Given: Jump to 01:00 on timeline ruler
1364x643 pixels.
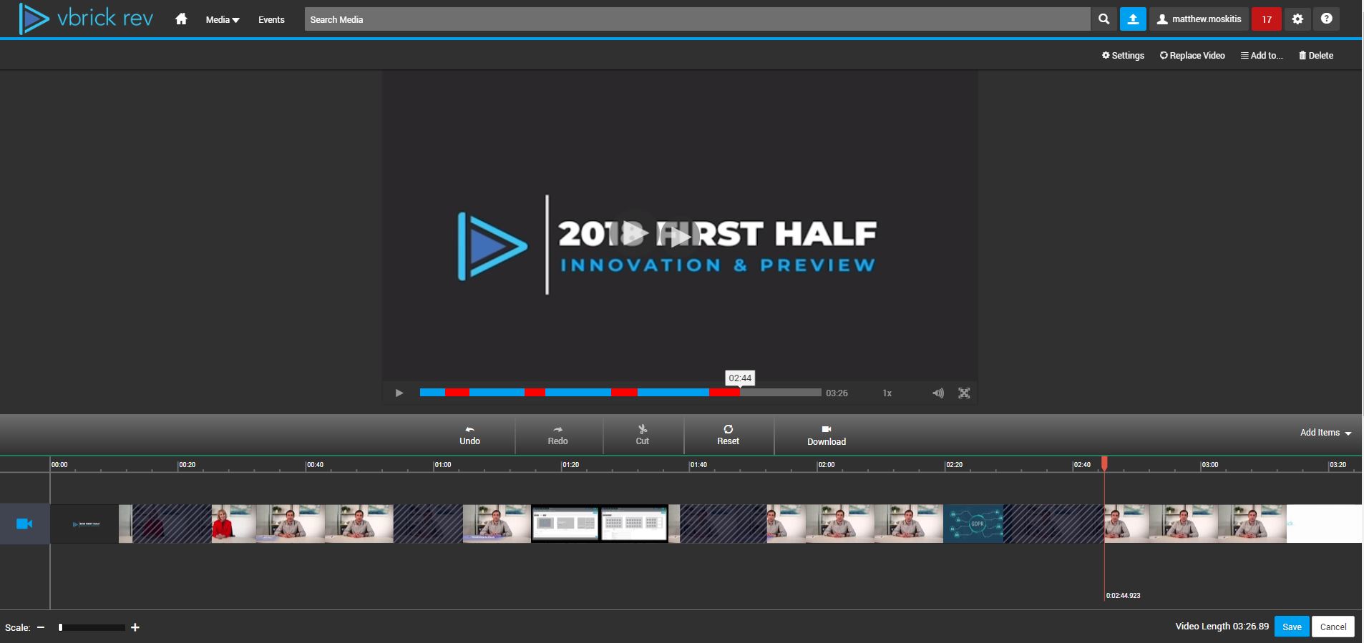Looking at the screenshot, I should point(443,465).
